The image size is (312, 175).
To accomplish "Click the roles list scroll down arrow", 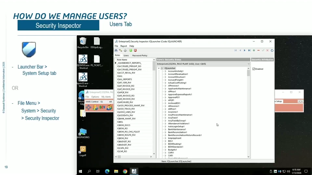I will click(154, 154).
